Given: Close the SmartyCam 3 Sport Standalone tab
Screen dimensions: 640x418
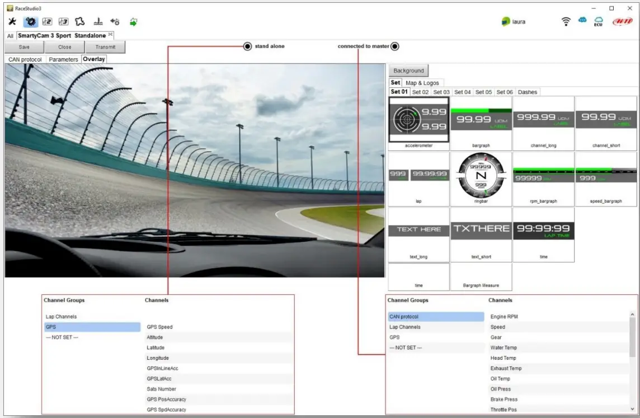Looking at the screenshot, I should [x=111, y=35].
